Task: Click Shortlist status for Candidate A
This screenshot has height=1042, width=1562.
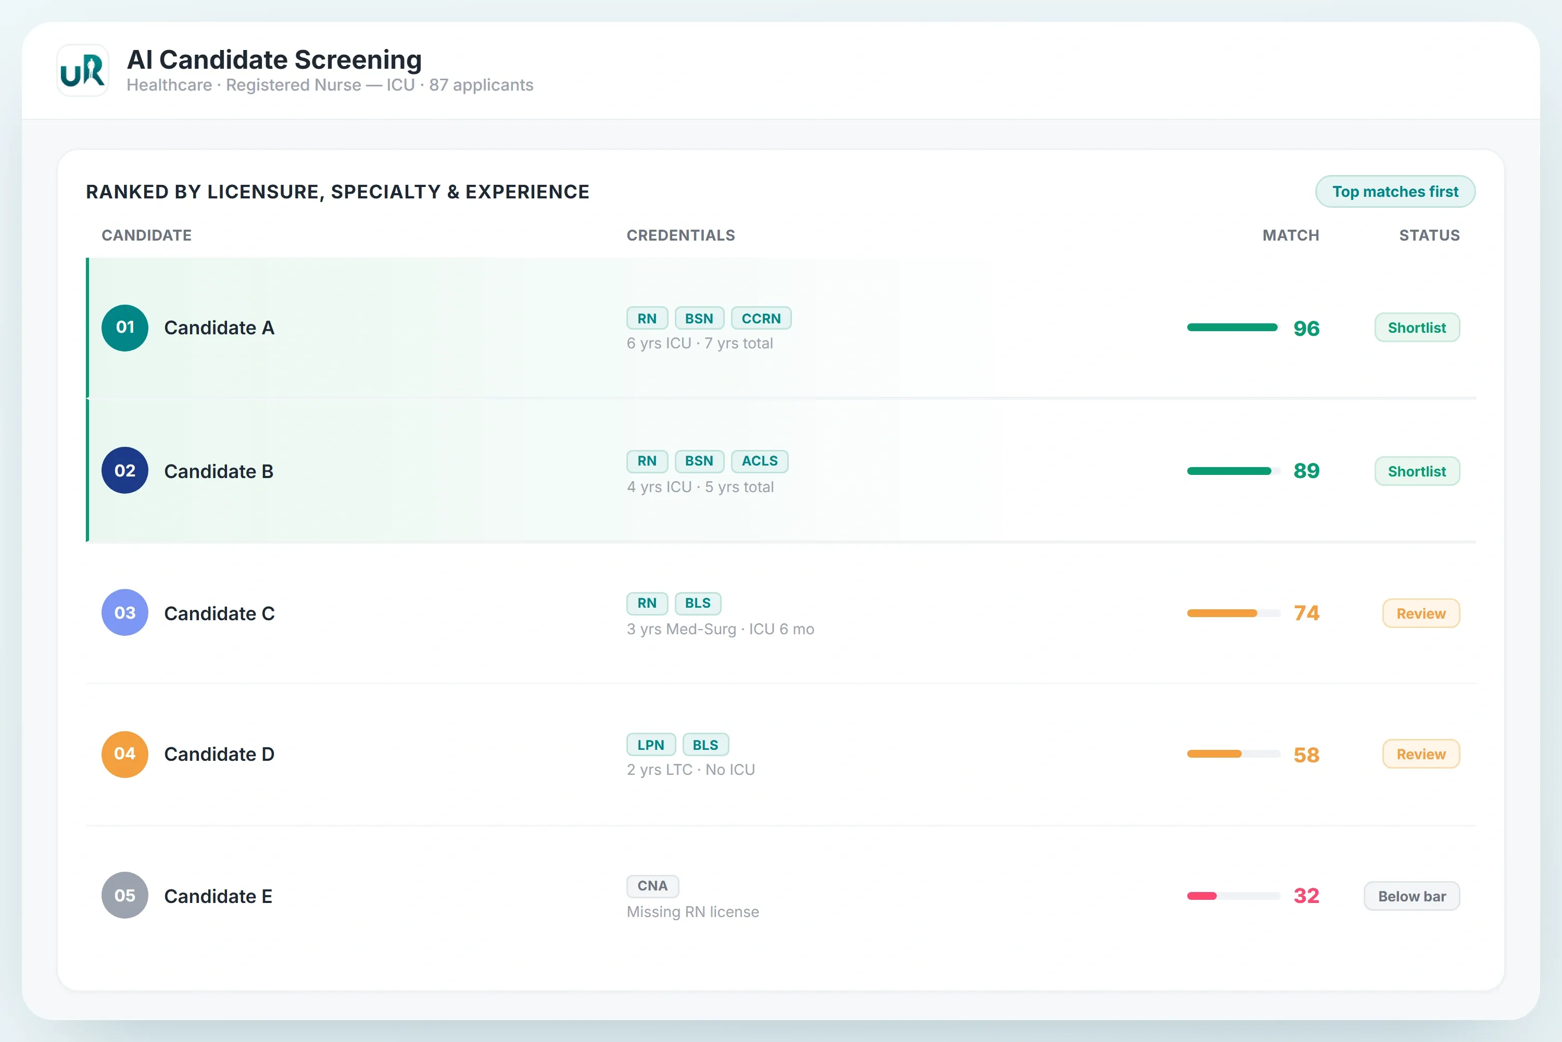Action: point(1417,328)
